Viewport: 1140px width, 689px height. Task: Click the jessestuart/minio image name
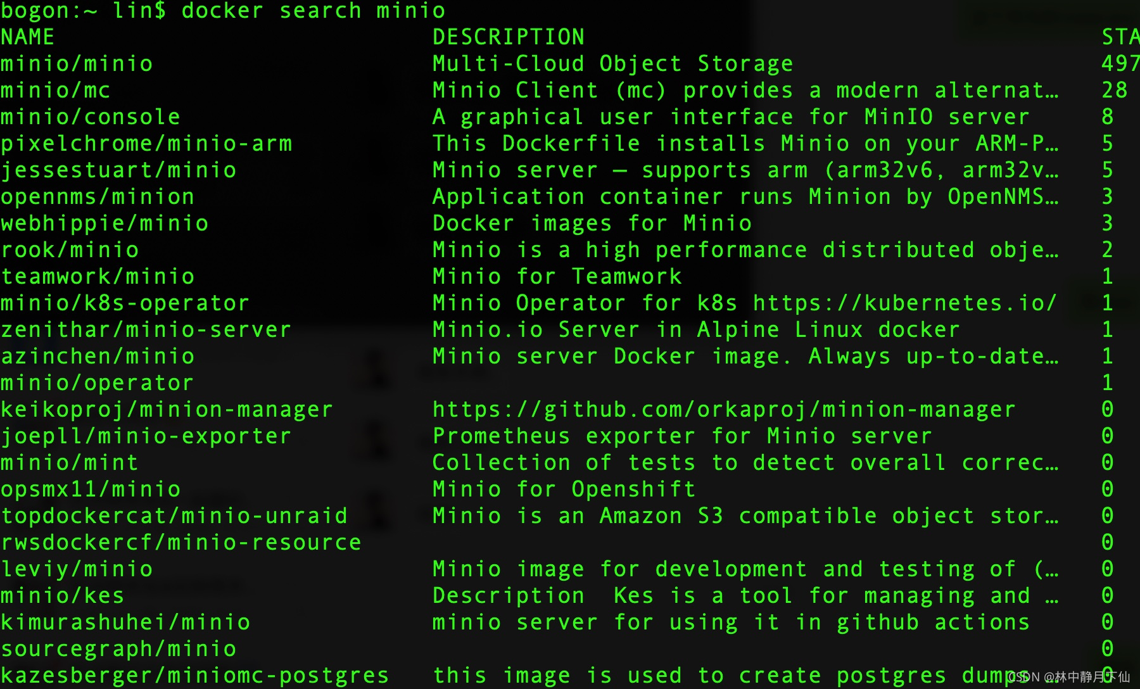[118, 170]
